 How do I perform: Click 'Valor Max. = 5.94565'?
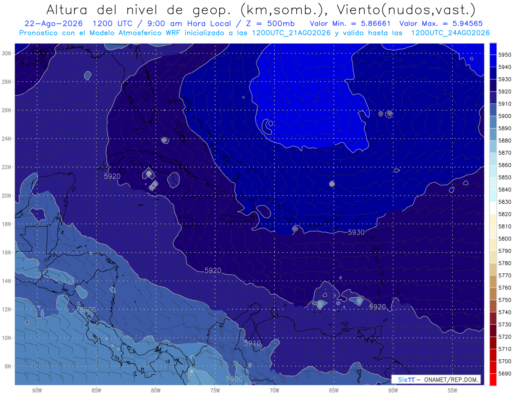pos(441,23)
